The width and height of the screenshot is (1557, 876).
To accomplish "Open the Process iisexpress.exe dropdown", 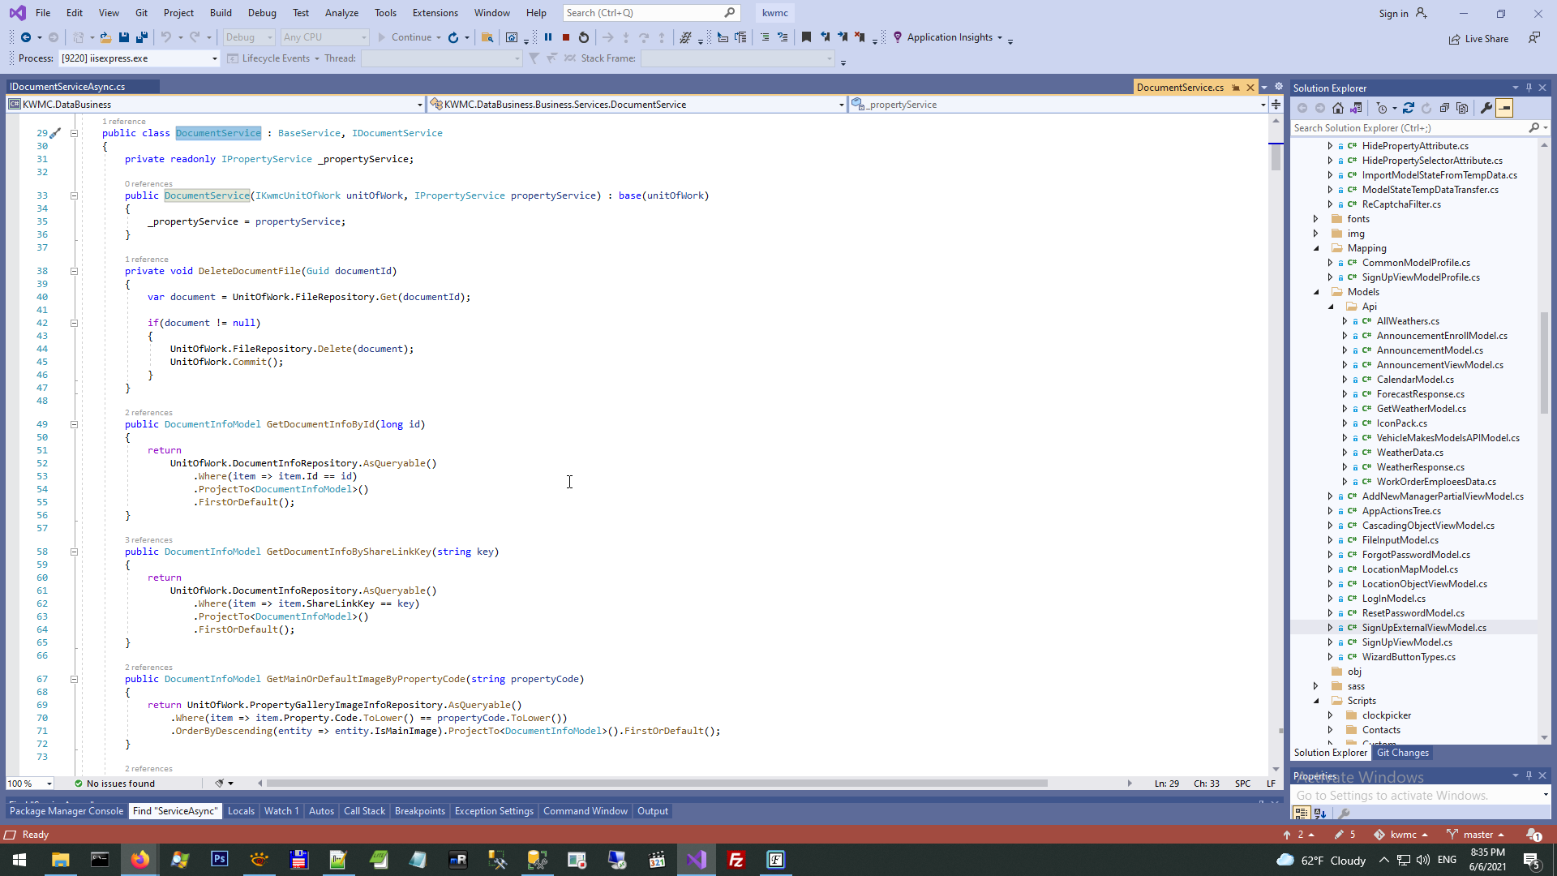I will pyautogui.click(x=215, y=58).
